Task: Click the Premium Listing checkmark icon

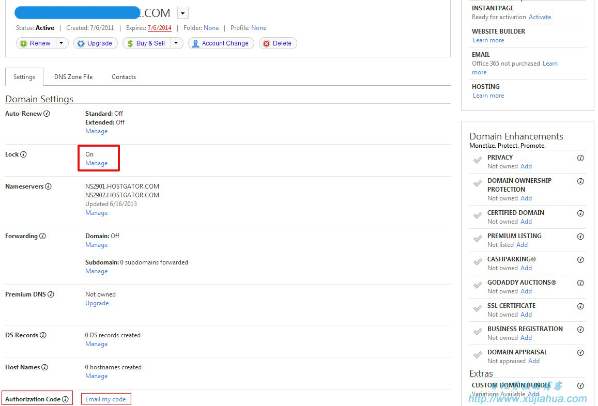Action: [478, 239]
